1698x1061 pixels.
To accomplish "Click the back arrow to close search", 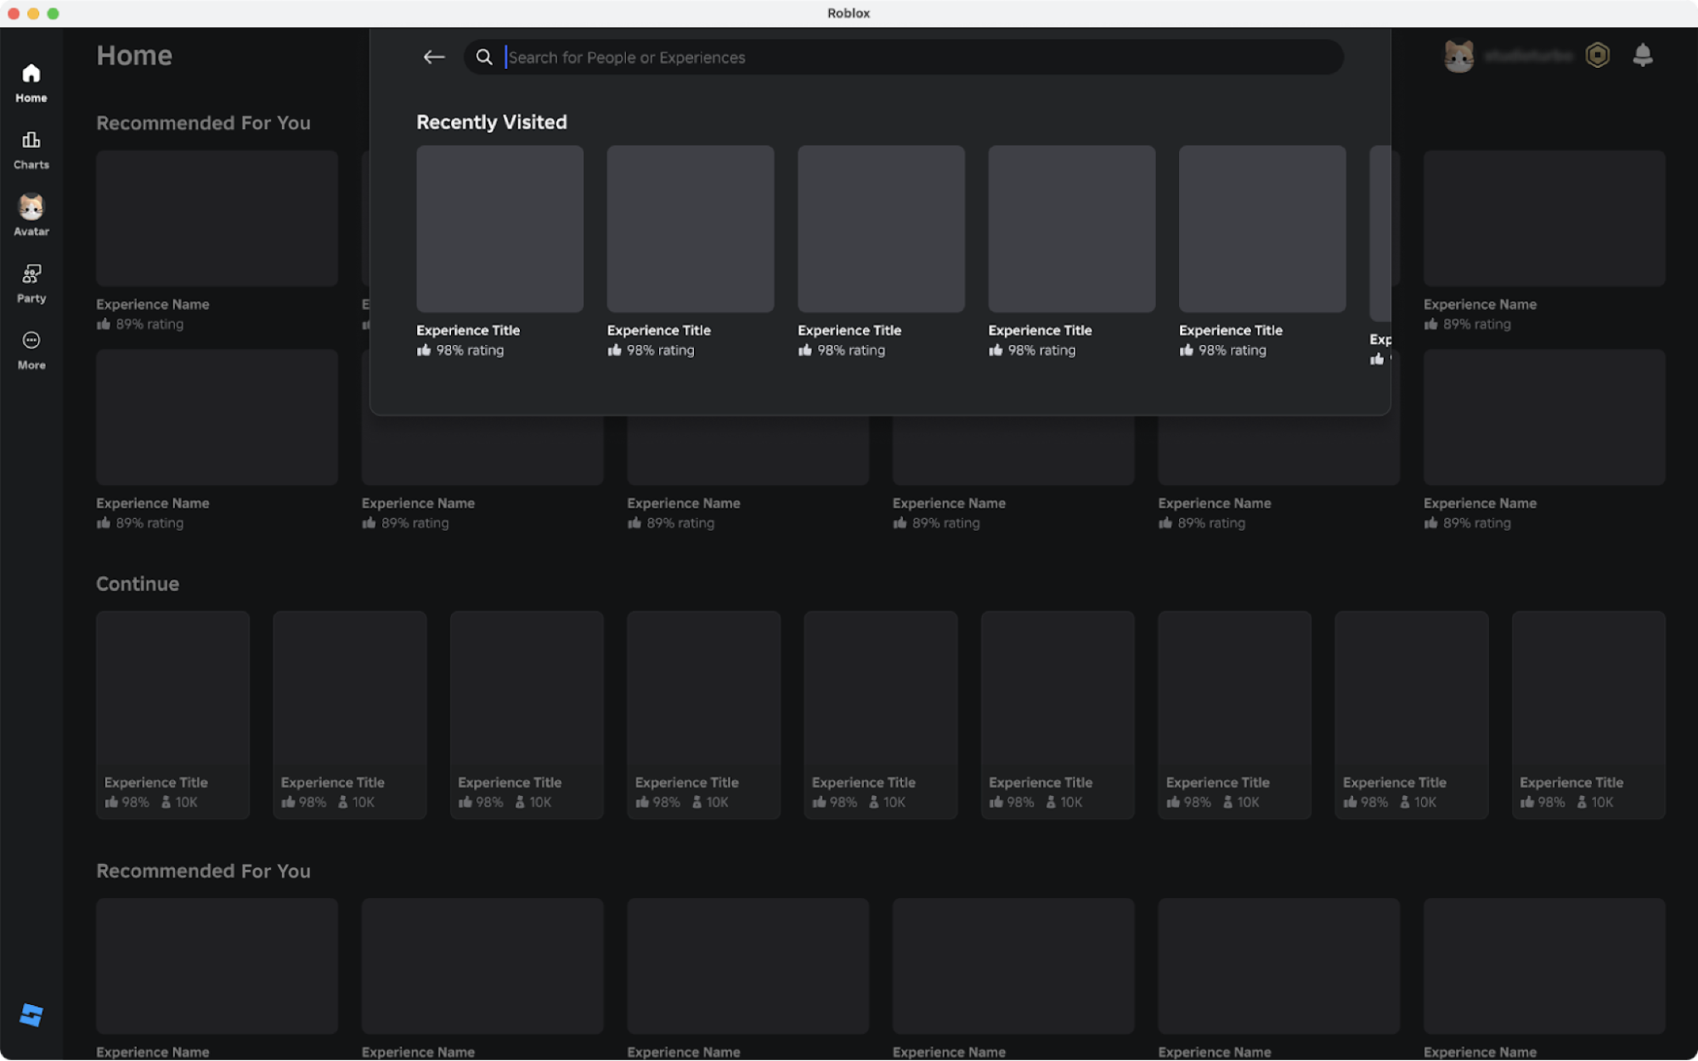I will [x=434, y=57].
